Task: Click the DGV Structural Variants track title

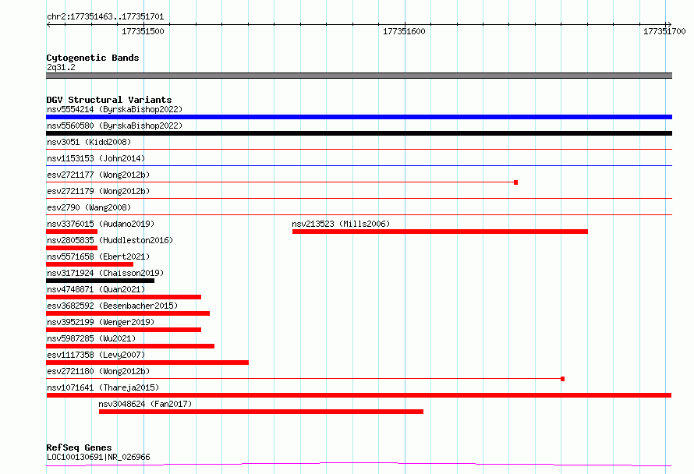Action: click(109, 100)
